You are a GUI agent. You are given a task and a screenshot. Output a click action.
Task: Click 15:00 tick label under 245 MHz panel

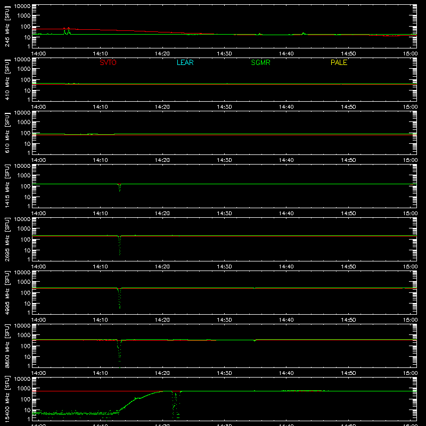[x=410, y=54]
